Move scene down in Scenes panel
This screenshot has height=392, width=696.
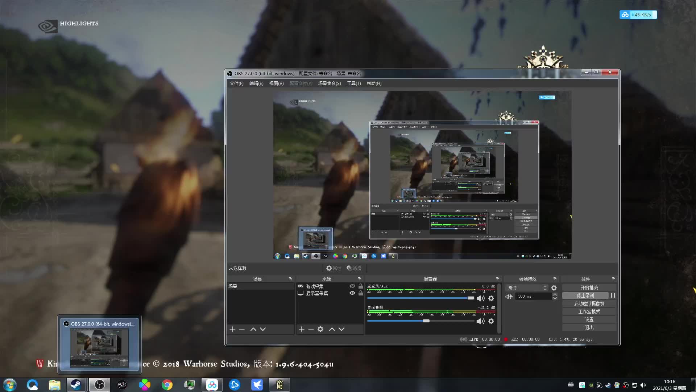[263, 329]
